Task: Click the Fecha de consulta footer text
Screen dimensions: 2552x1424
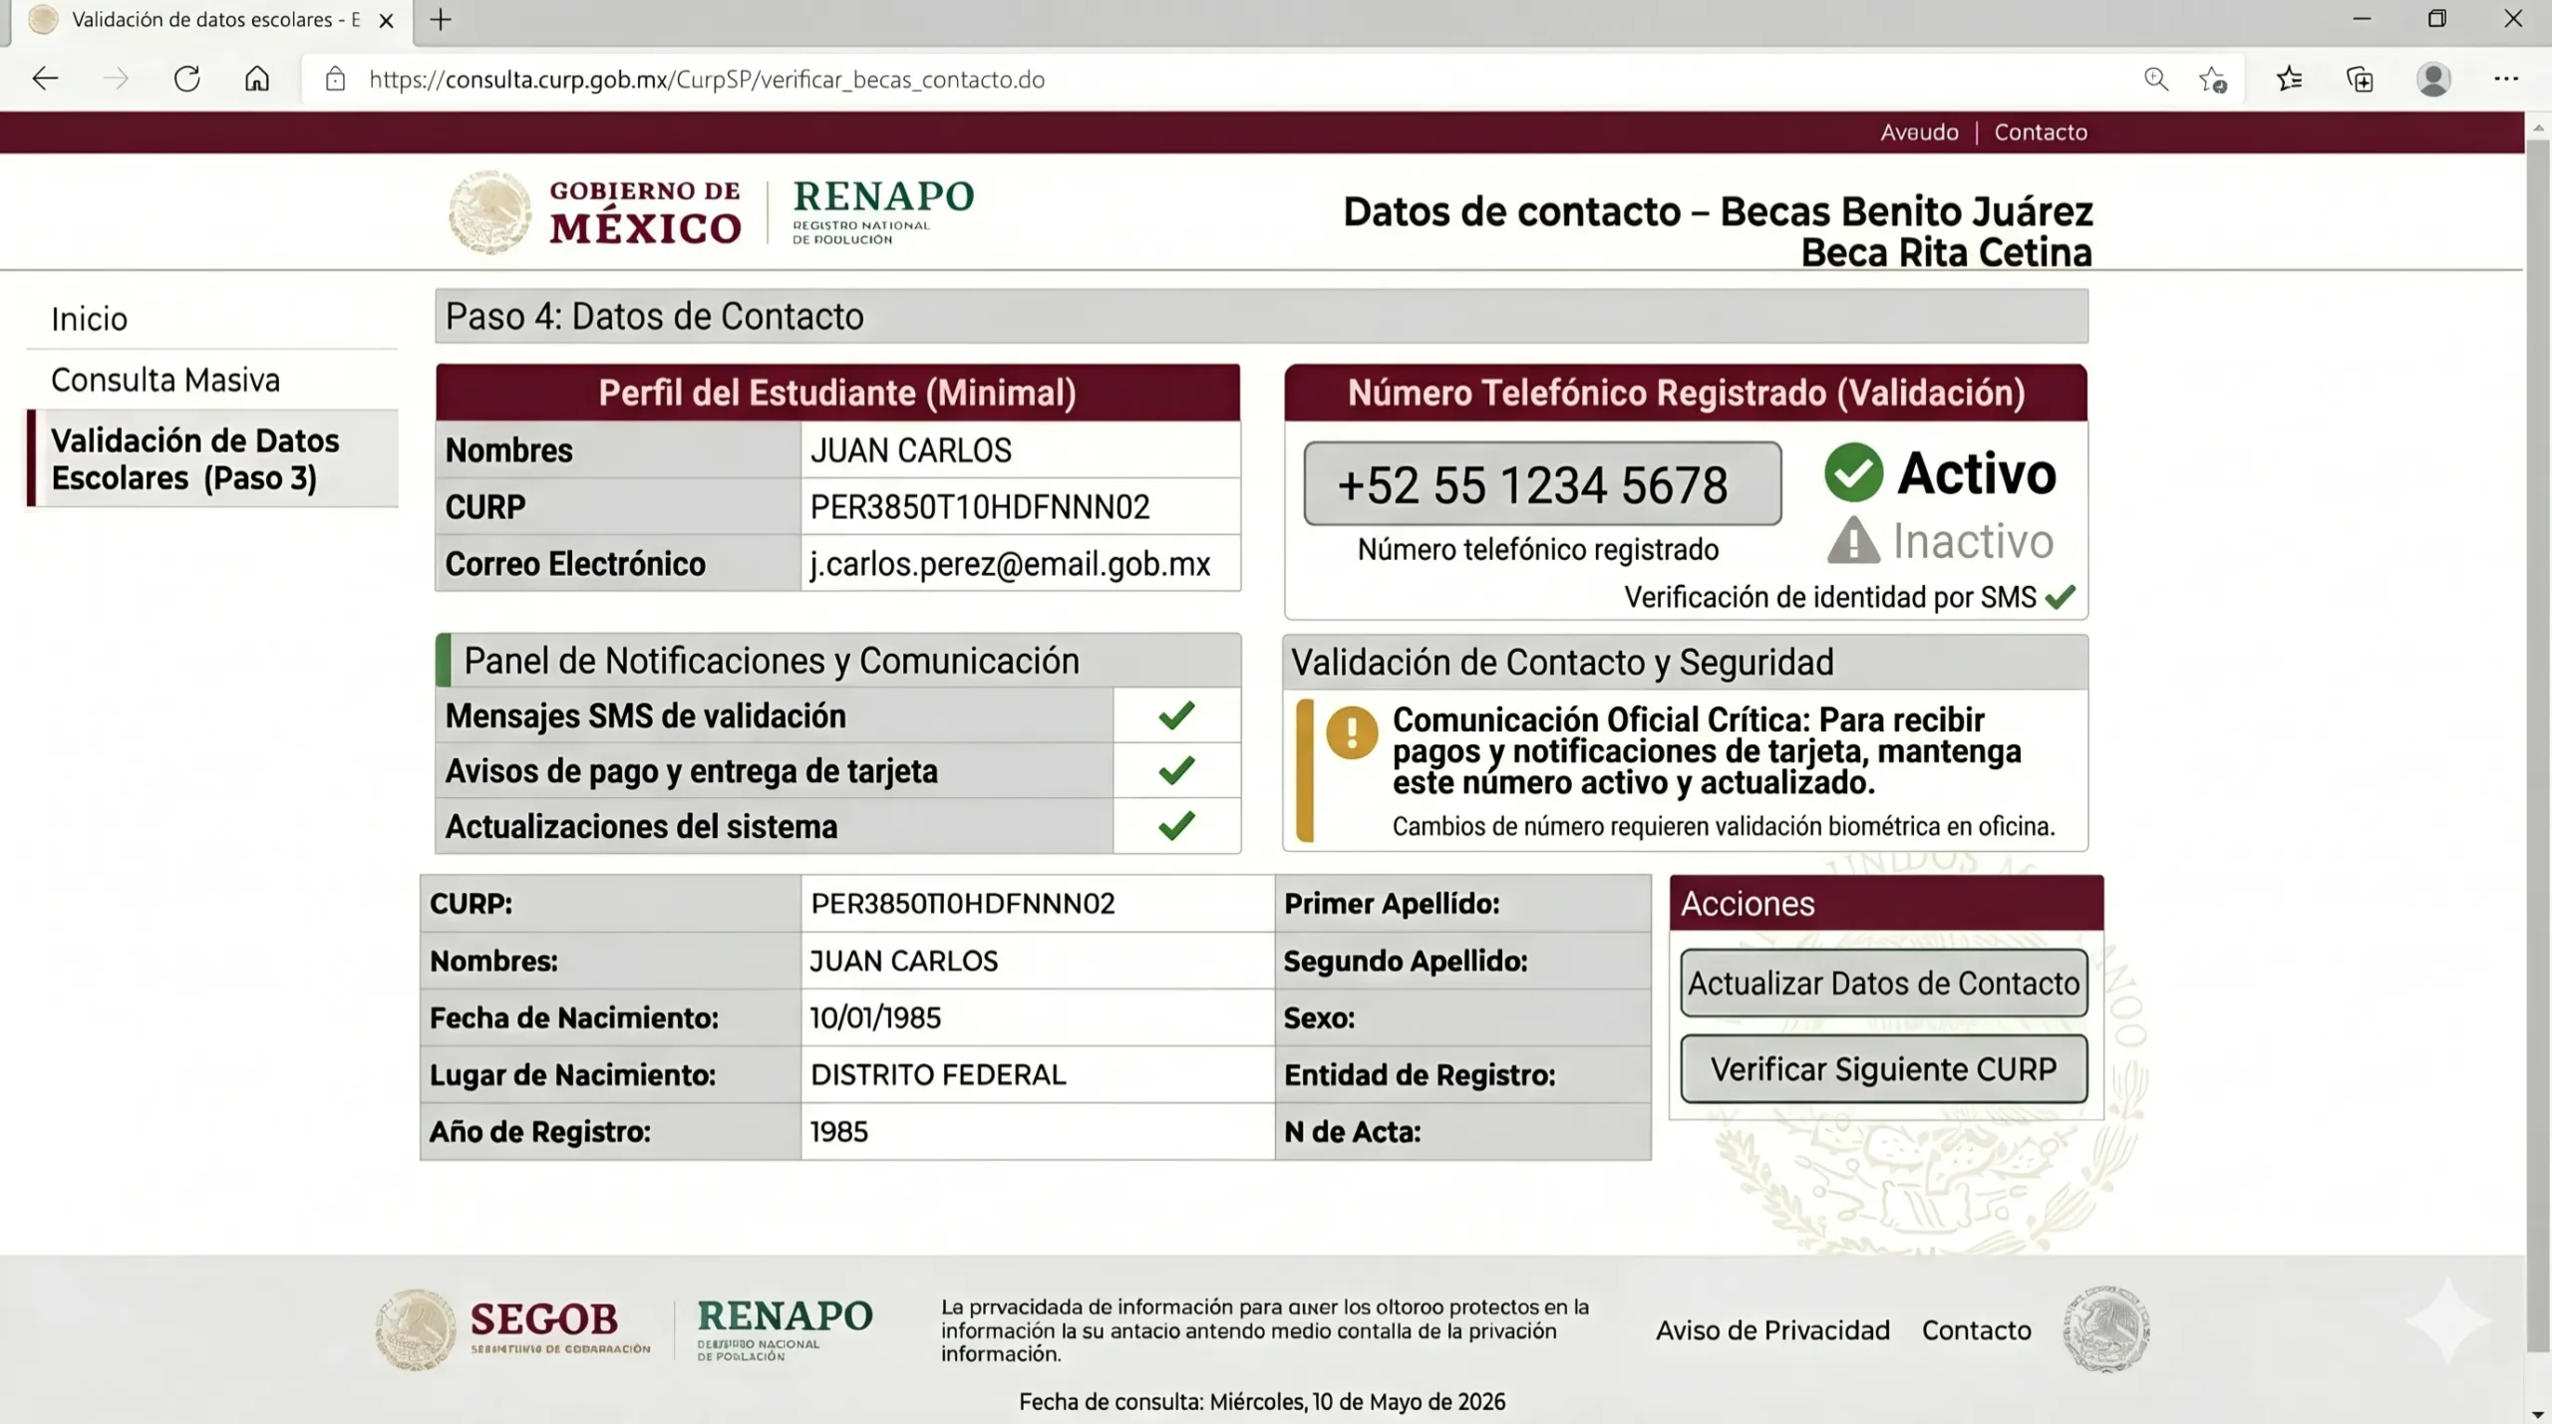Action: coord(1261,1401)
